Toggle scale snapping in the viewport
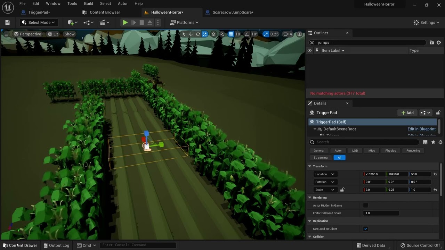 pos(266,34)
